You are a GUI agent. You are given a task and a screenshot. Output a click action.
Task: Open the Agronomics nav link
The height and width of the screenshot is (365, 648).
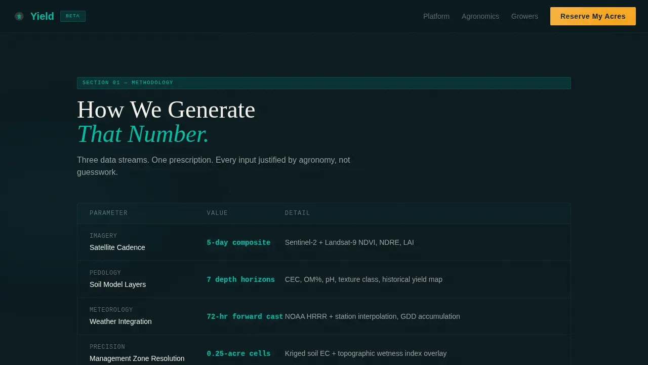tap(480, 16)
